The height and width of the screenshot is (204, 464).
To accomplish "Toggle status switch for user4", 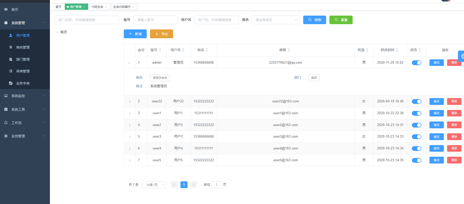I will [x=417, y=148].
